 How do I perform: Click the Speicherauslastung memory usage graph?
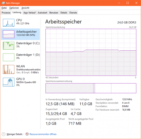click(x=91, y=52)
